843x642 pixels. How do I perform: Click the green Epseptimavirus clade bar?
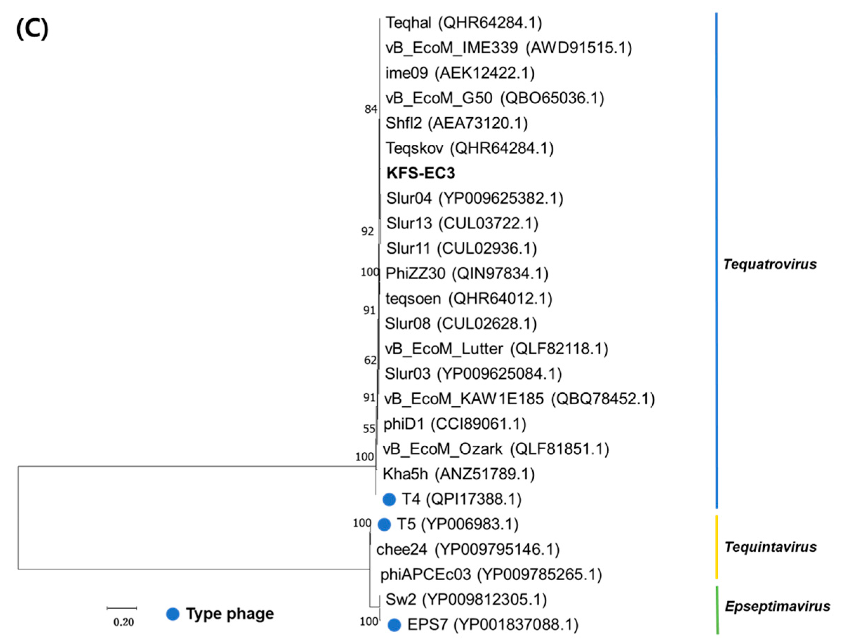[x=717, y=610]
